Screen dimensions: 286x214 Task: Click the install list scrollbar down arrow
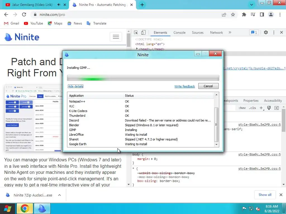click(x=216, y=145)
